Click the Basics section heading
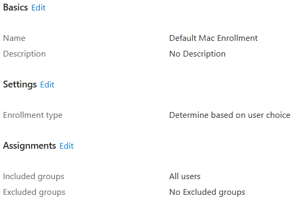Screen dimensions: 300x210 tap(15, 8)
